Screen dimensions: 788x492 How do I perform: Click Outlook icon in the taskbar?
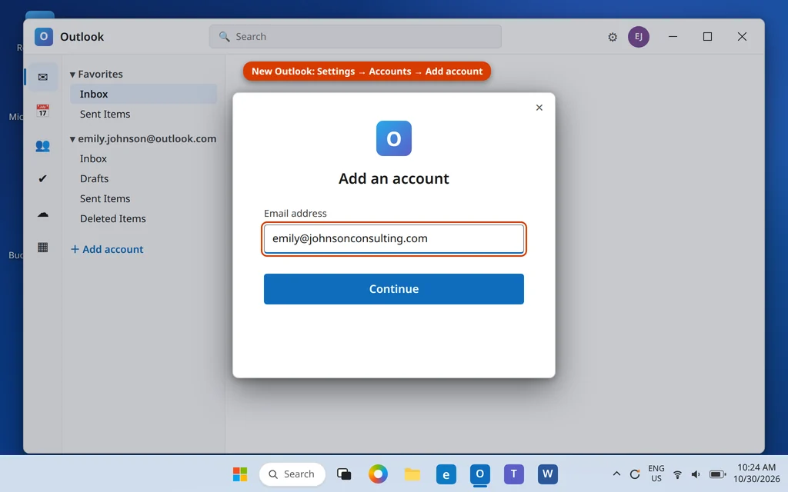pos(480,474)
